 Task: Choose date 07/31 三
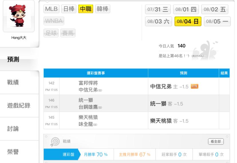(x=158, y=9)
